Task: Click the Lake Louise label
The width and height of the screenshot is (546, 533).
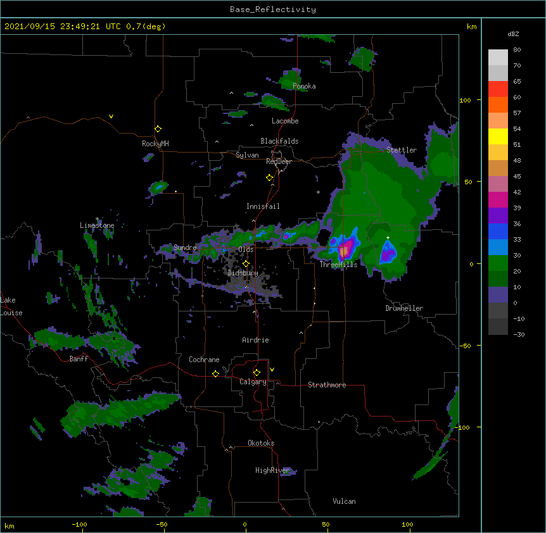Action: point(10,306)
